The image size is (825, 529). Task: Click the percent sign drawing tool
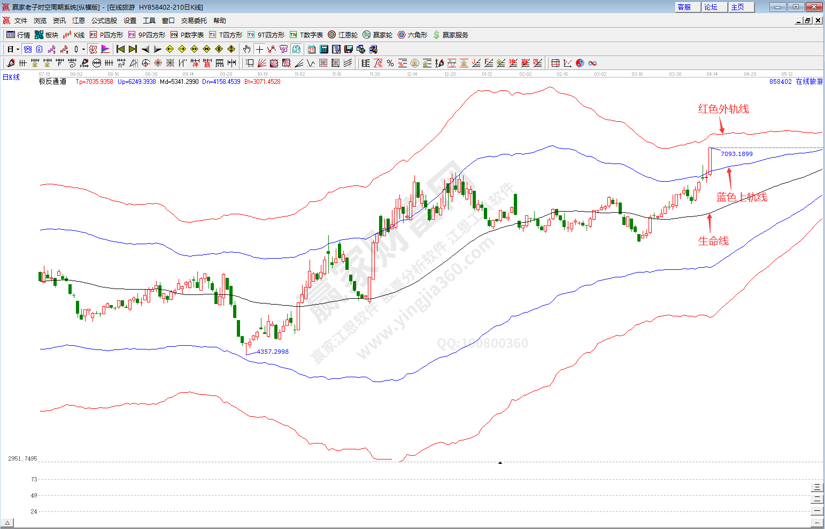[390, 63]
